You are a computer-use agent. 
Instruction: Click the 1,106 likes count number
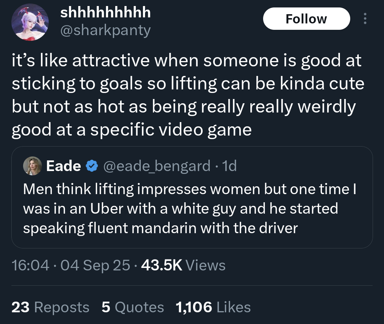[194, 307]
